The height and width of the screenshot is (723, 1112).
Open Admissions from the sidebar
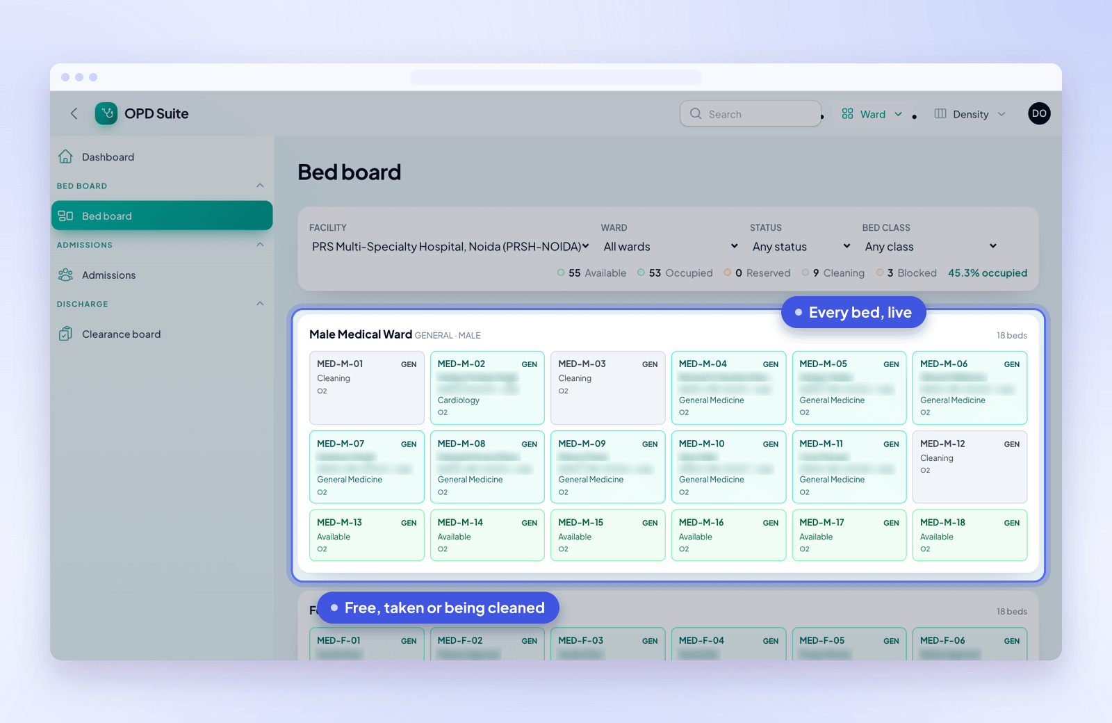[162, 275]
